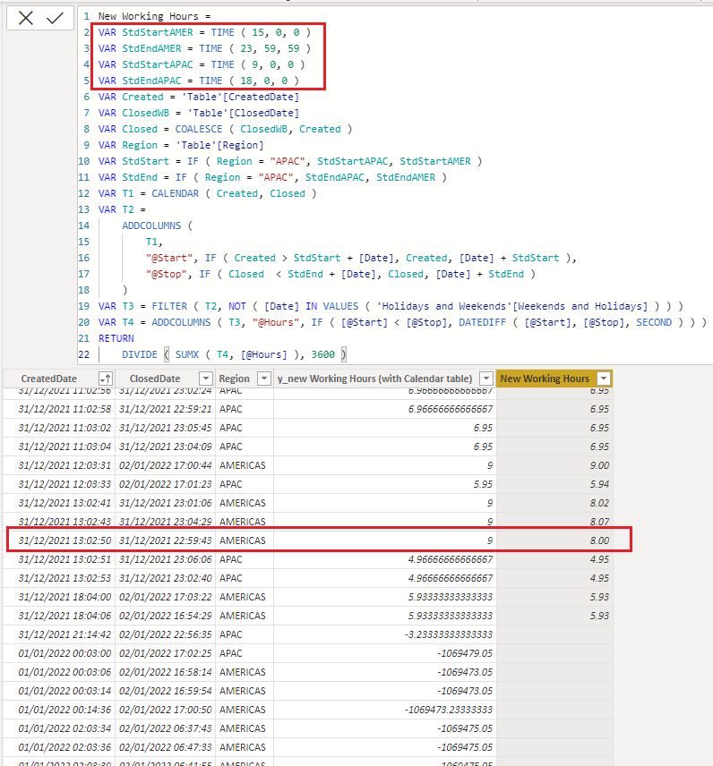Select the ClosedDate column header
713x766 pixels.
point(155,379)
